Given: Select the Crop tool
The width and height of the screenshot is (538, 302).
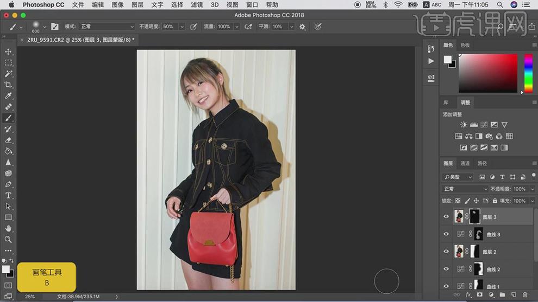Looking at the screenshot, I should pyautogui.click(x=8, y=85).
